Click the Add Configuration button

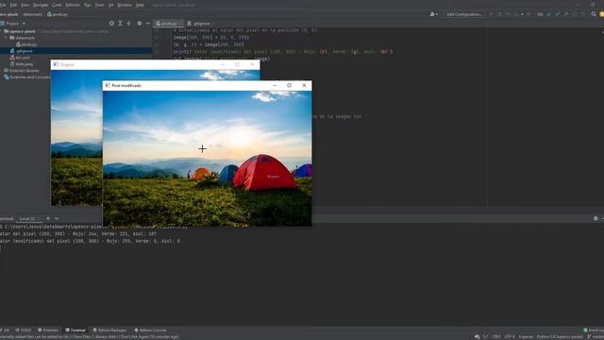[x=463, y=14]
